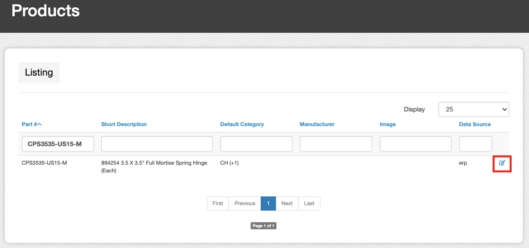
Task: Sort by Part # column header
Action: click(31, 124)
